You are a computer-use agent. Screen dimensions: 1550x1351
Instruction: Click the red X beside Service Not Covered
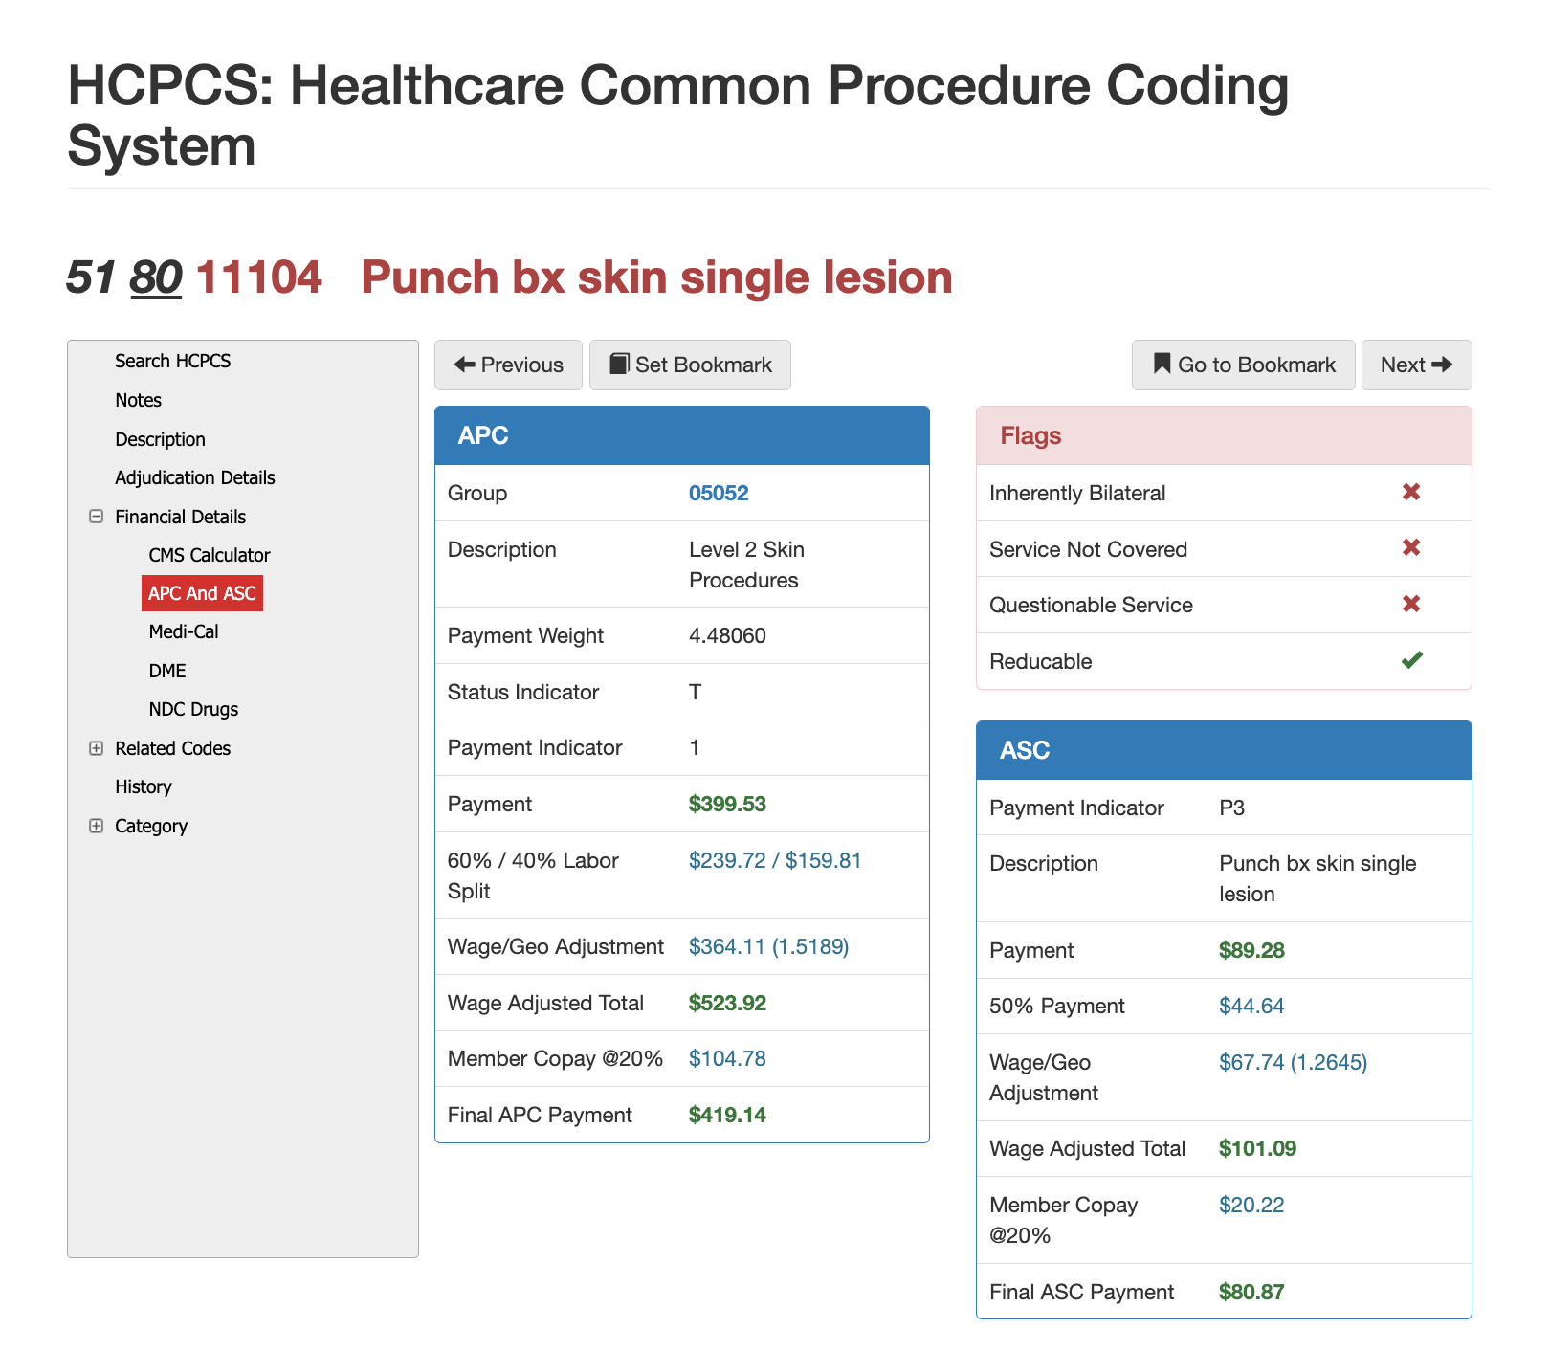coord(1411,548)
